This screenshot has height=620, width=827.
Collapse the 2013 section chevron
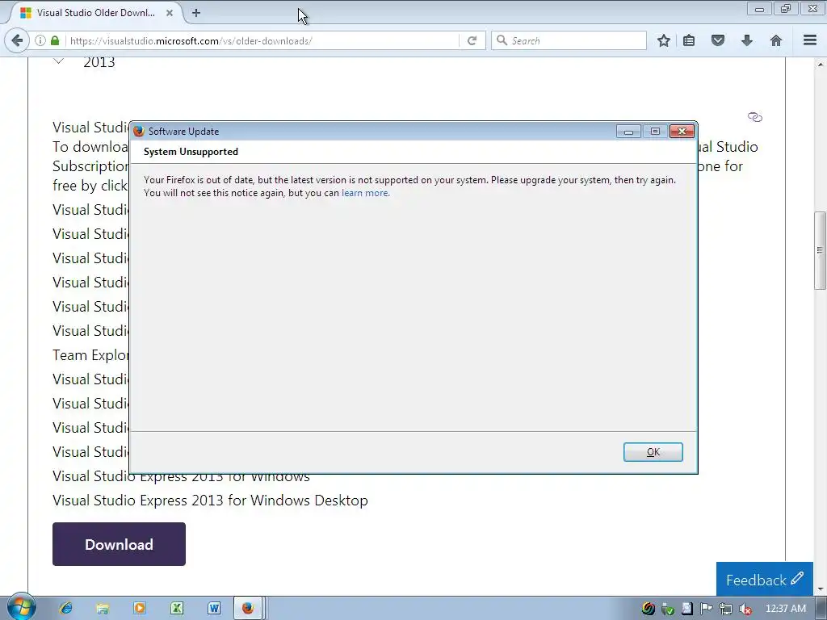click(x=58, y=61)
